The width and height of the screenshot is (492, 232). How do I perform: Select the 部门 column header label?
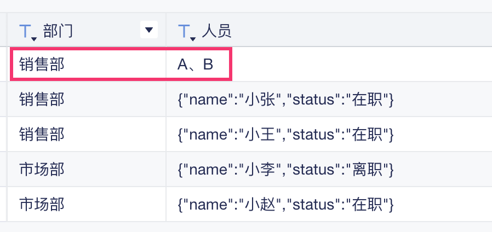pos(58,31)
